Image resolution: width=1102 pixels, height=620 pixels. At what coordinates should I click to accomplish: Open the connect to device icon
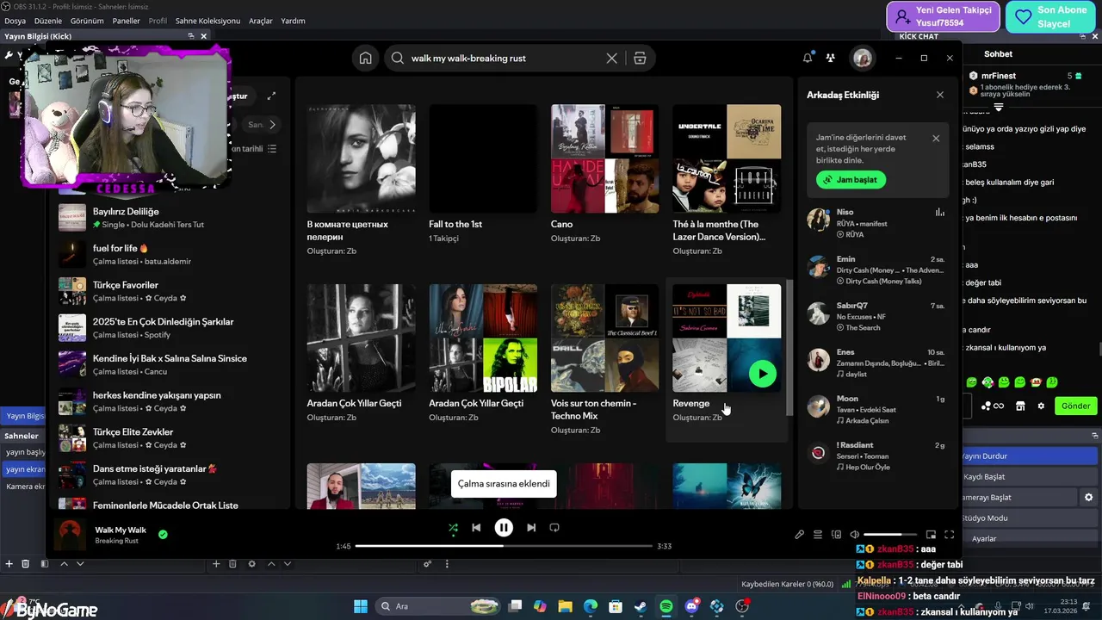tap(836, 535)
